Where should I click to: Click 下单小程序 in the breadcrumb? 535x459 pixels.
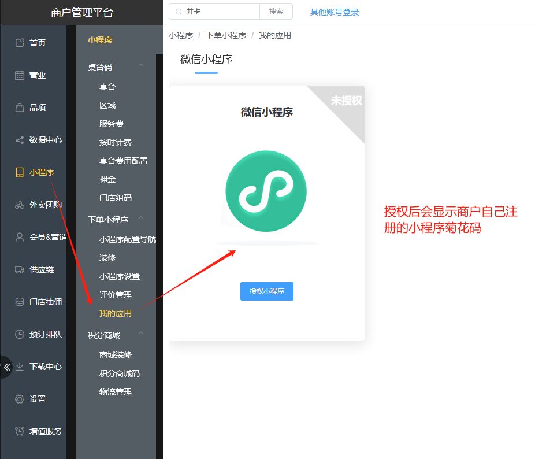(x=226, y=35)
